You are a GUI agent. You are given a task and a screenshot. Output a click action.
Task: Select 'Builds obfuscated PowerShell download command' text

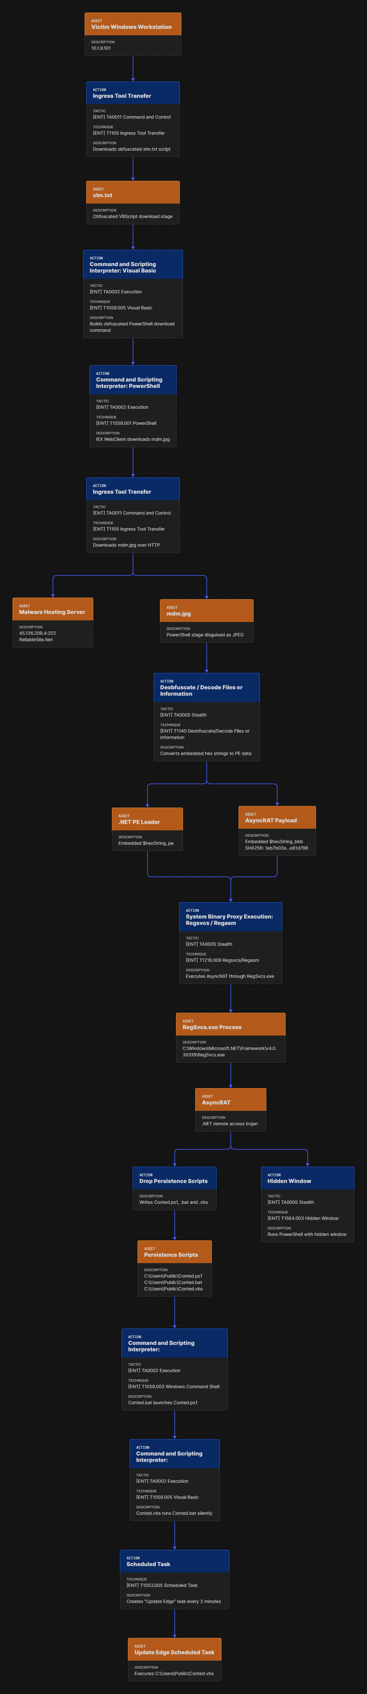[x=132, y=327]
